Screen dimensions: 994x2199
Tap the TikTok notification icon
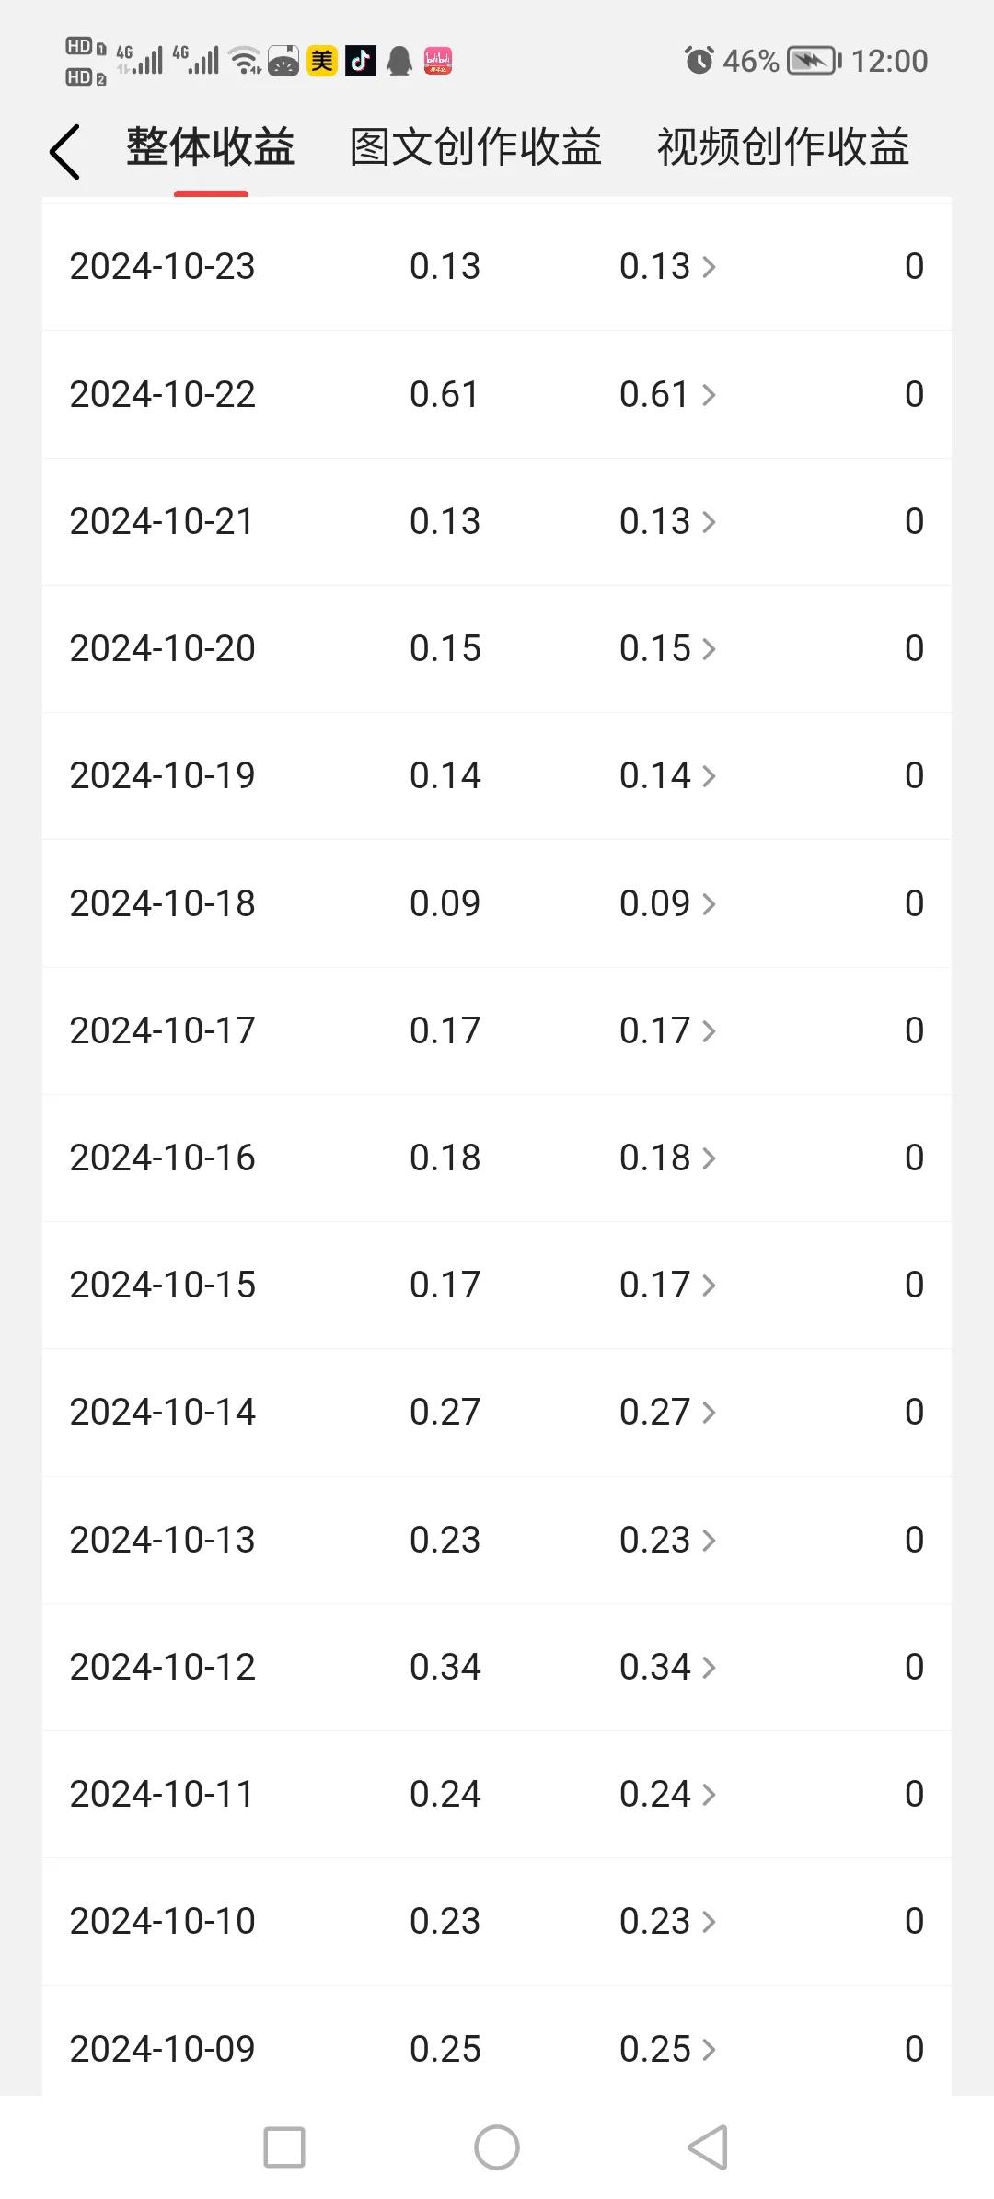(361, 61)
